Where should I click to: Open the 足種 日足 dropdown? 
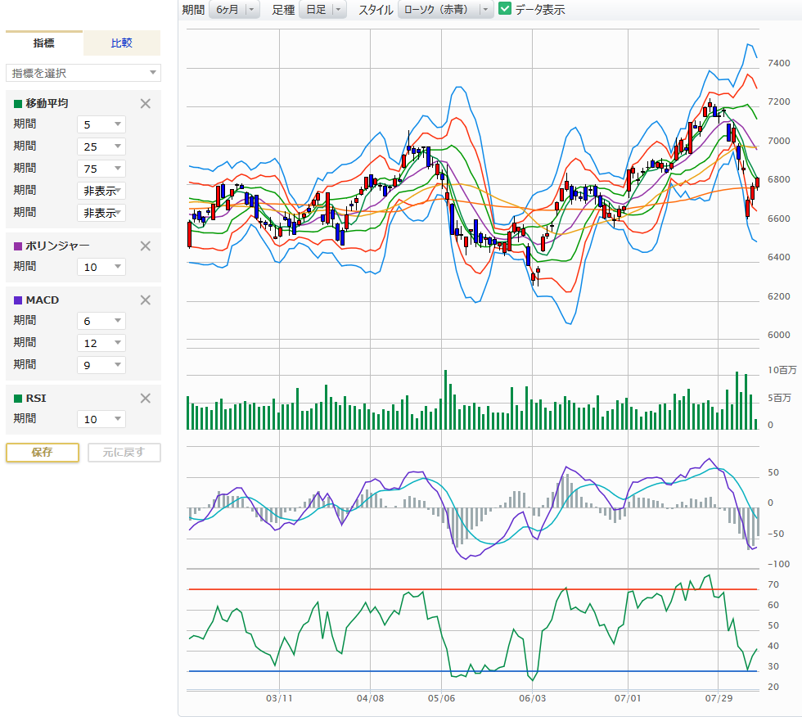click(x=322, y=10)
